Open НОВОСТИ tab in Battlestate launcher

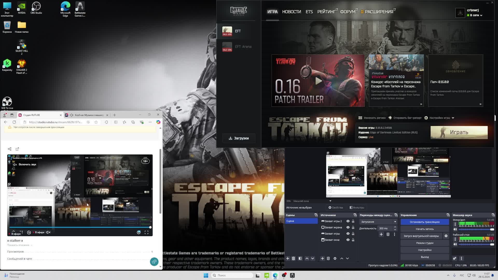click(x=292, y=12)
